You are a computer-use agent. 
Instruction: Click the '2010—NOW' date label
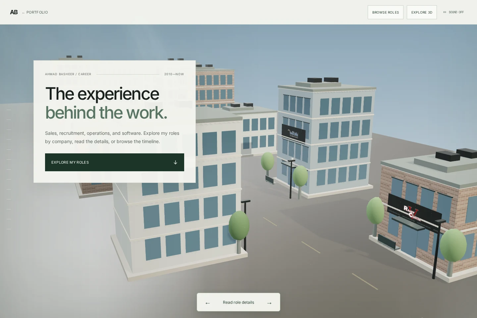[174, 74]
